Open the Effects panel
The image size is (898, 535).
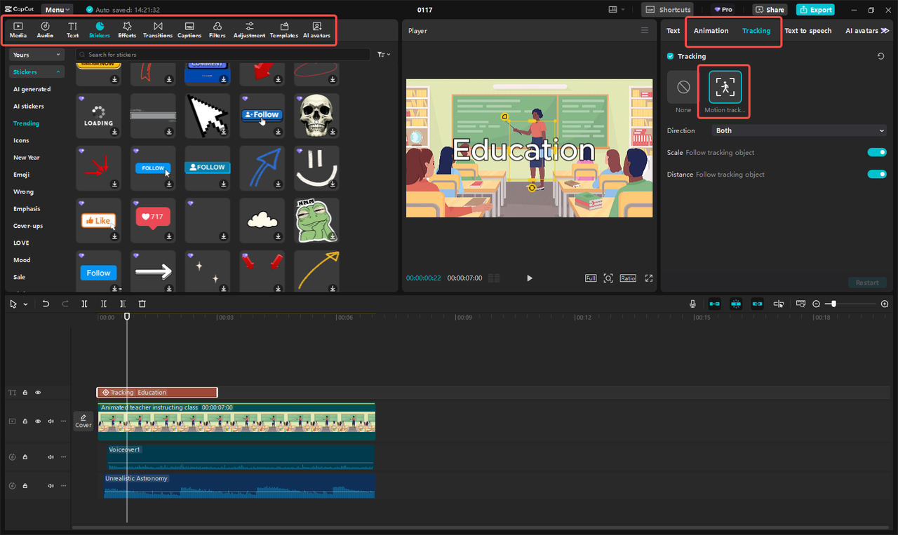(x=127, y=29)
